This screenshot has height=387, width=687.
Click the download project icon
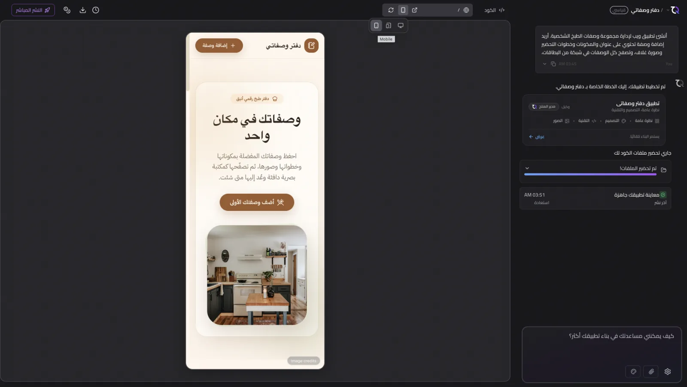tap(83, 10)
